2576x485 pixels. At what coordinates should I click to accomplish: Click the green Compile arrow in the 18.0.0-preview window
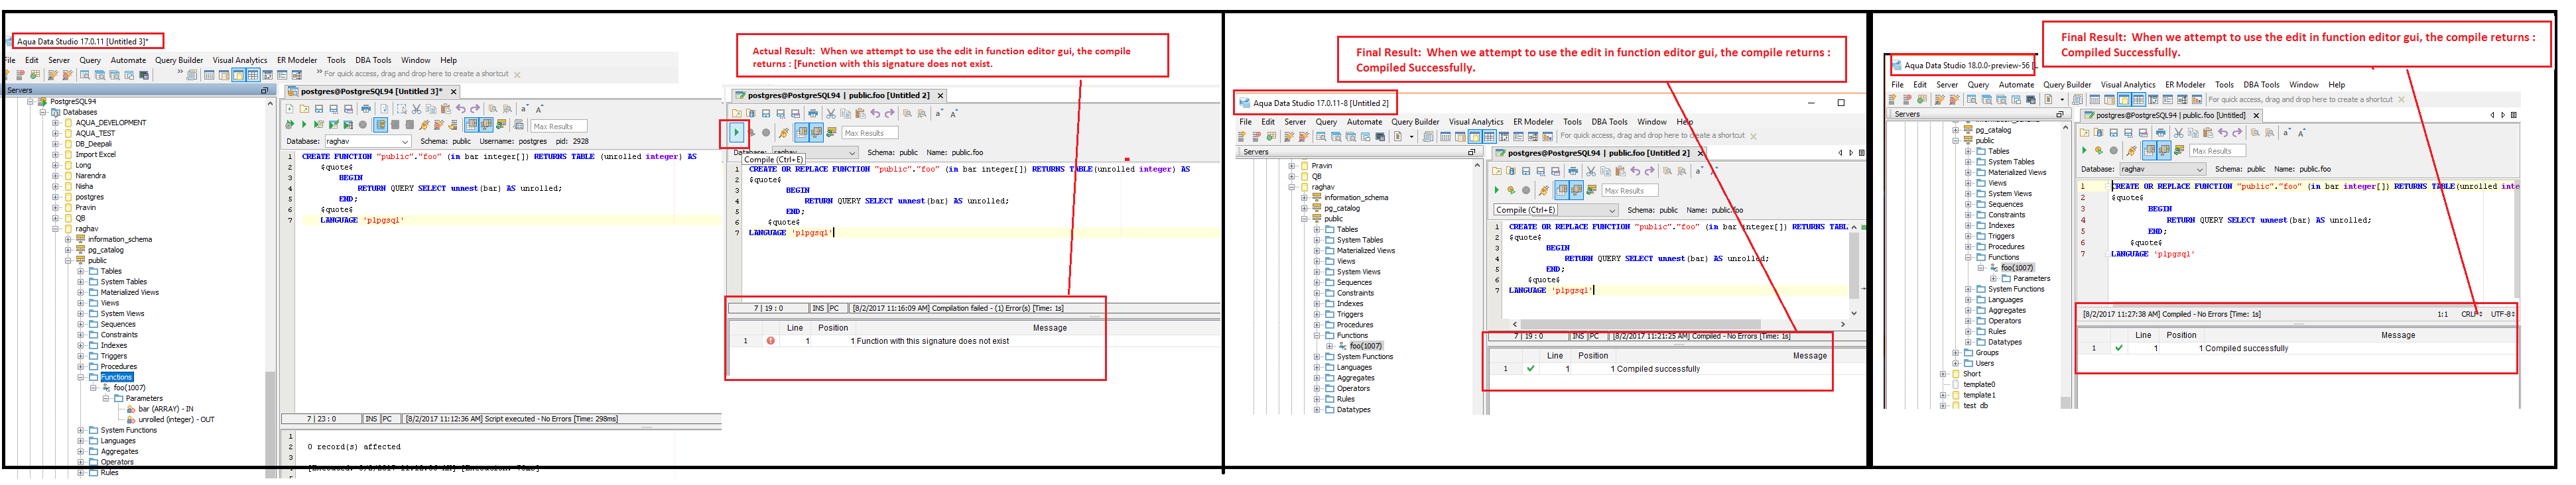2085,151
